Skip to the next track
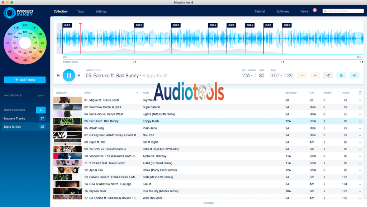This screenshot has height=207, width=367. coord(79,75)
